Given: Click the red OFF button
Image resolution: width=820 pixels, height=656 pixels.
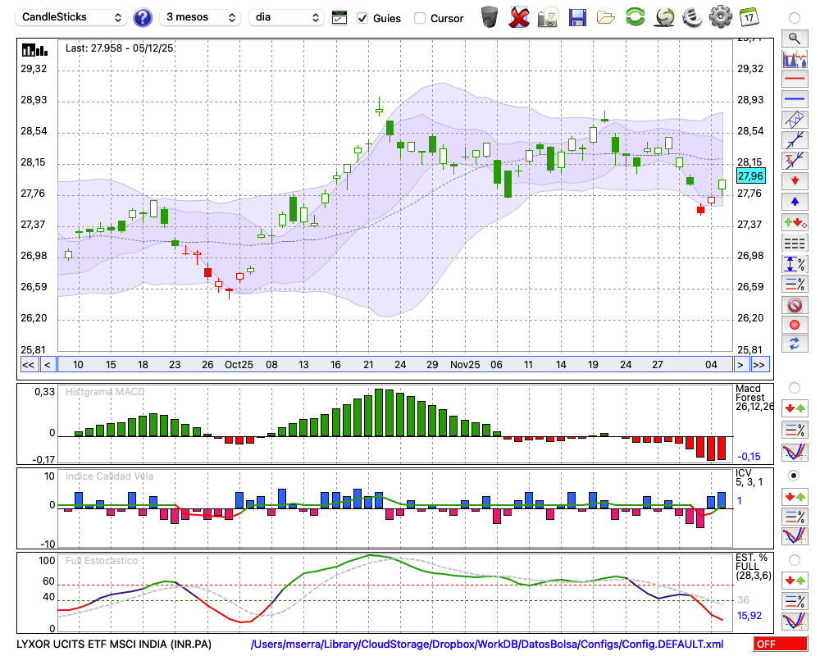Looking at the screenshot, I should click(x=780, y=645).
